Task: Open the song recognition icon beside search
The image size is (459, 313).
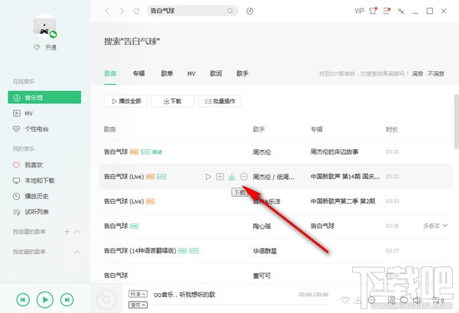Action: (249, 11)
